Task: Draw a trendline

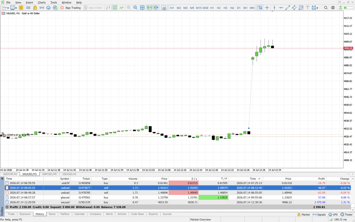Action: coord(288,8)
